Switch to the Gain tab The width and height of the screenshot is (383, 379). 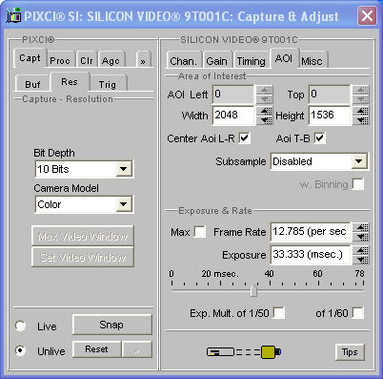[x=217, y=61]
